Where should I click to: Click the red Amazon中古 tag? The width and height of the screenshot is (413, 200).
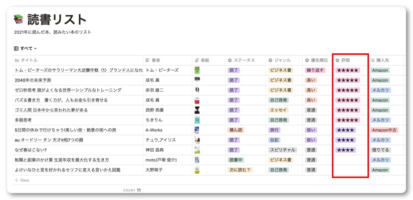384,130
